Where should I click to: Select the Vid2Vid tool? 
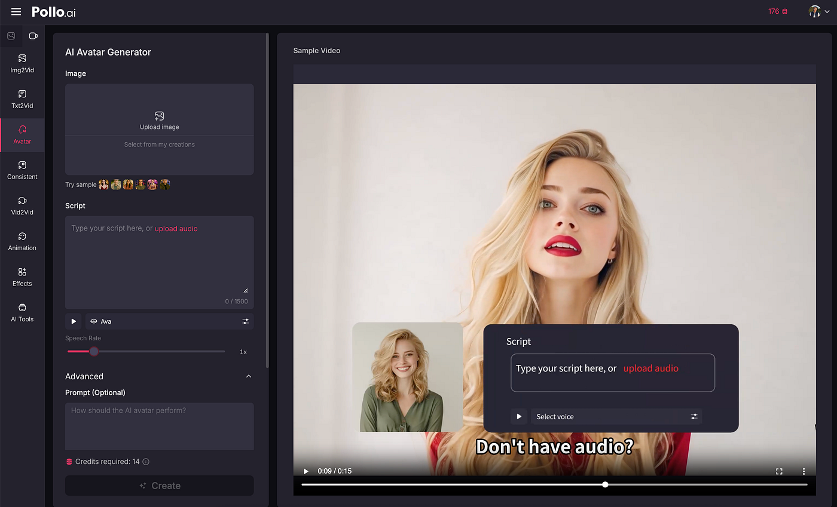pyautogui.click(x=22, y=206)
